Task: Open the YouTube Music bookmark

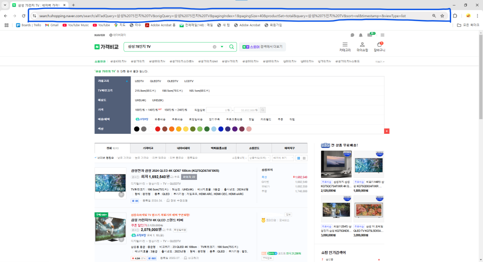Action: point(75,25)
